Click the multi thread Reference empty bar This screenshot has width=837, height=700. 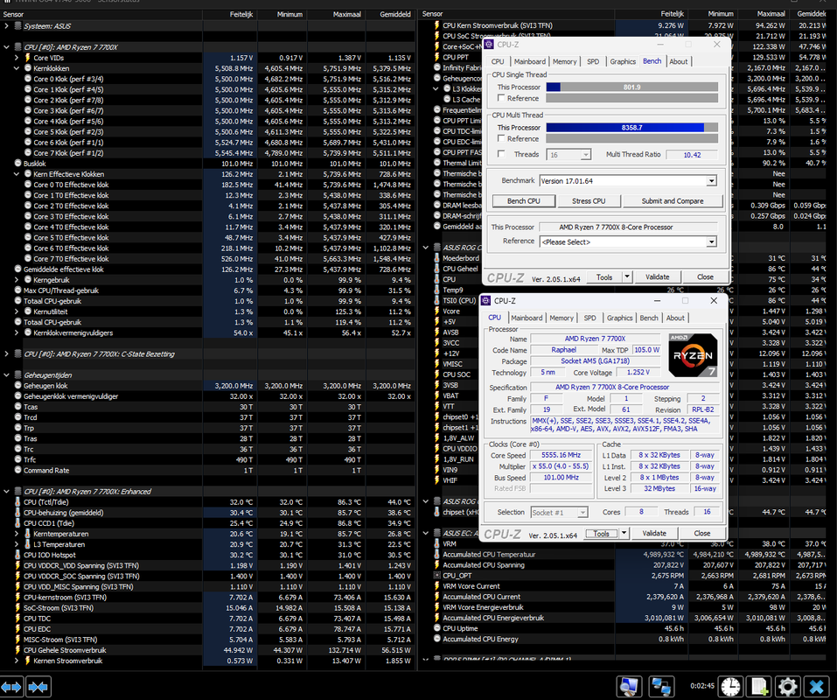click(x=632, y=139)
